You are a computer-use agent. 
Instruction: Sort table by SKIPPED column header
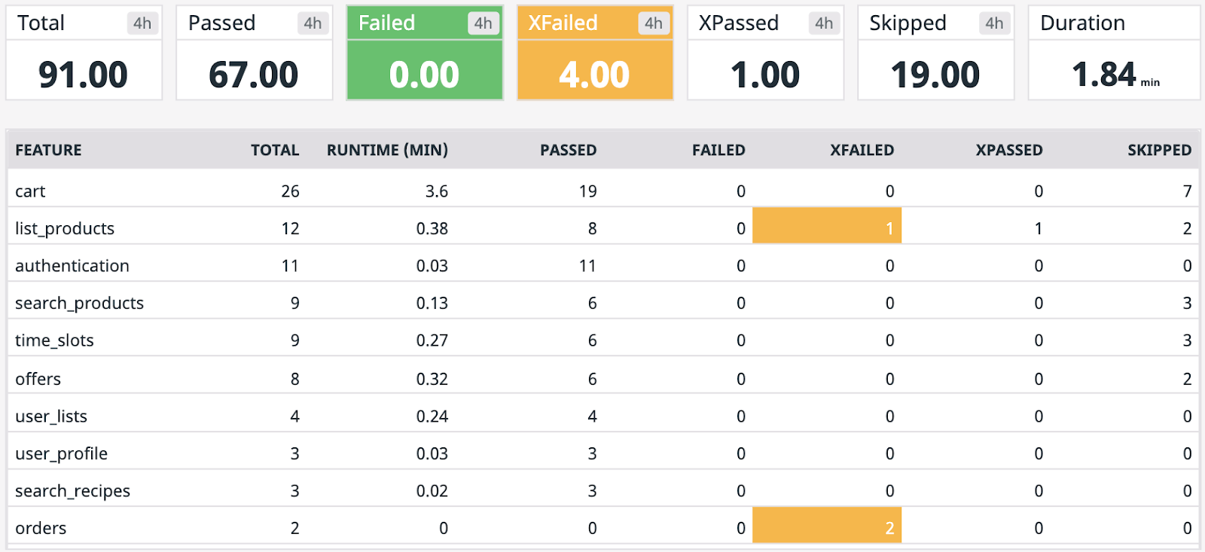coord(1159,150)
